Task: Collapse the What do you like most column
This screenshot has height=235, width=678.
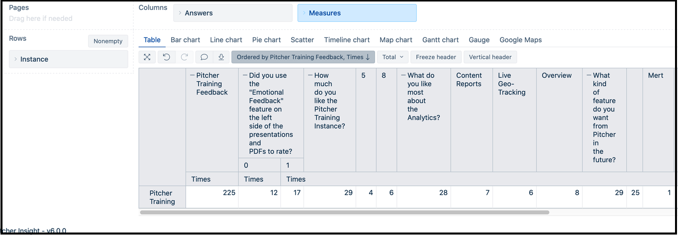Action: coord(403,76)
